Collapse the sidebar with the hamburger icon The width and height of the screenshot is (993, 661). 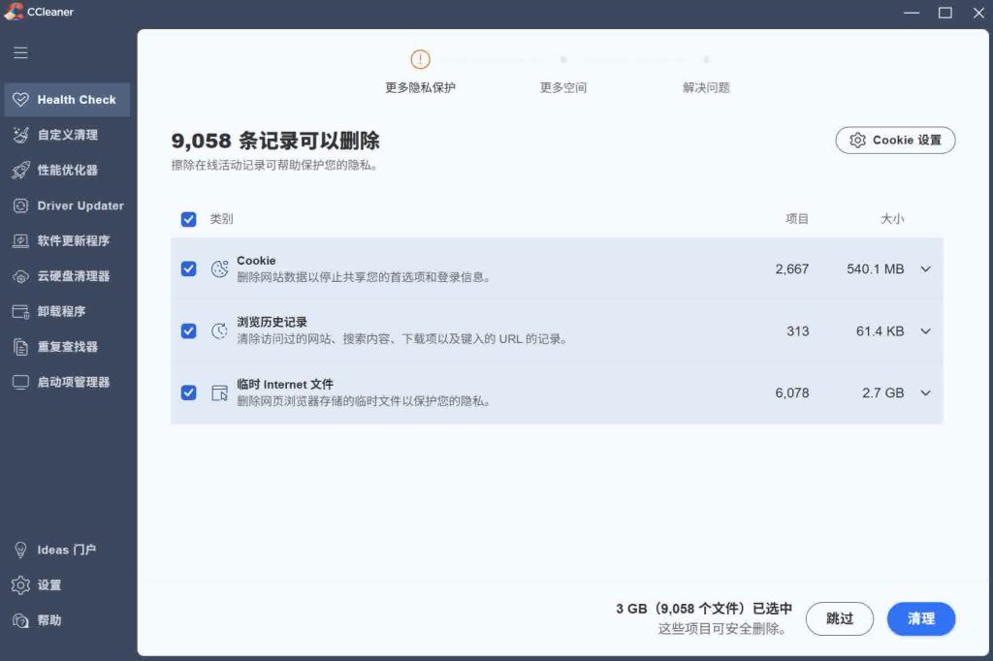click(x=20, y=52)
